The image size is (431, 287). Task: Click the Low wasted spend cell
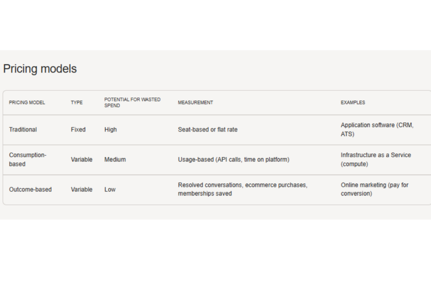coord(110,190)
